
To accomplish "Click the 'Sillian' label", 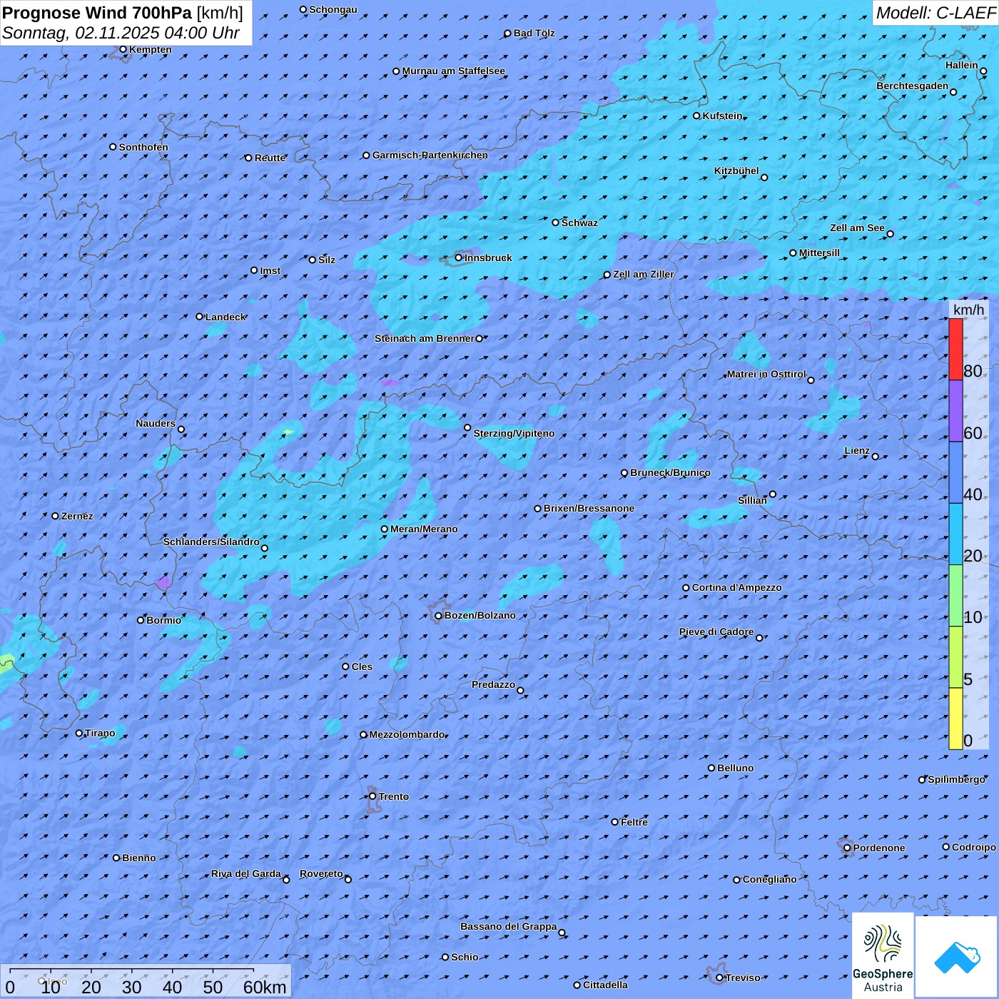I will 752,500.
